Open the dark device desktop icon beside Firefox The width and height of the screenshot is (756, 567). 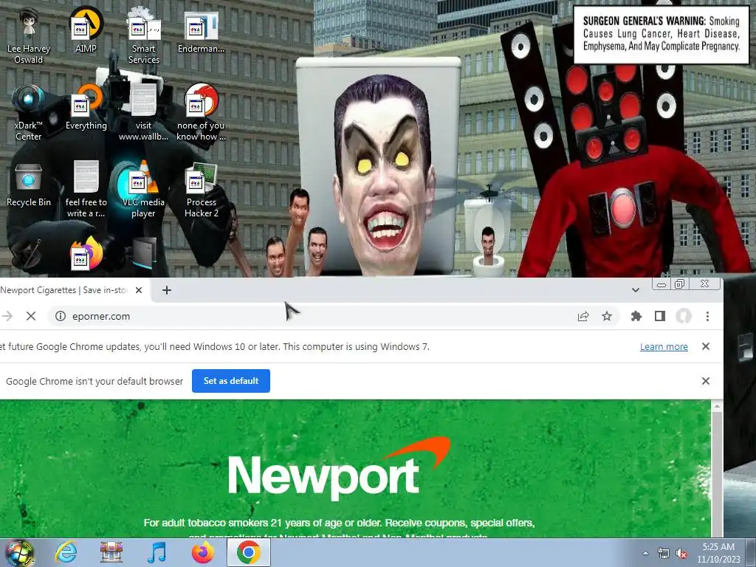145,254
